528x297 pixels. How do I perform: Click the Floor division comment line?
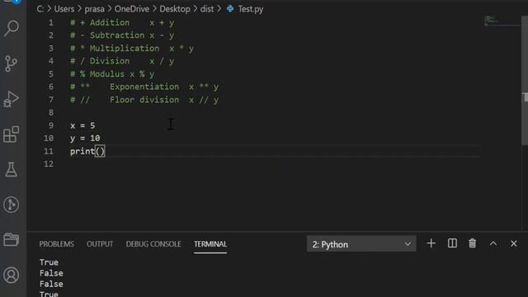[144, 100]
